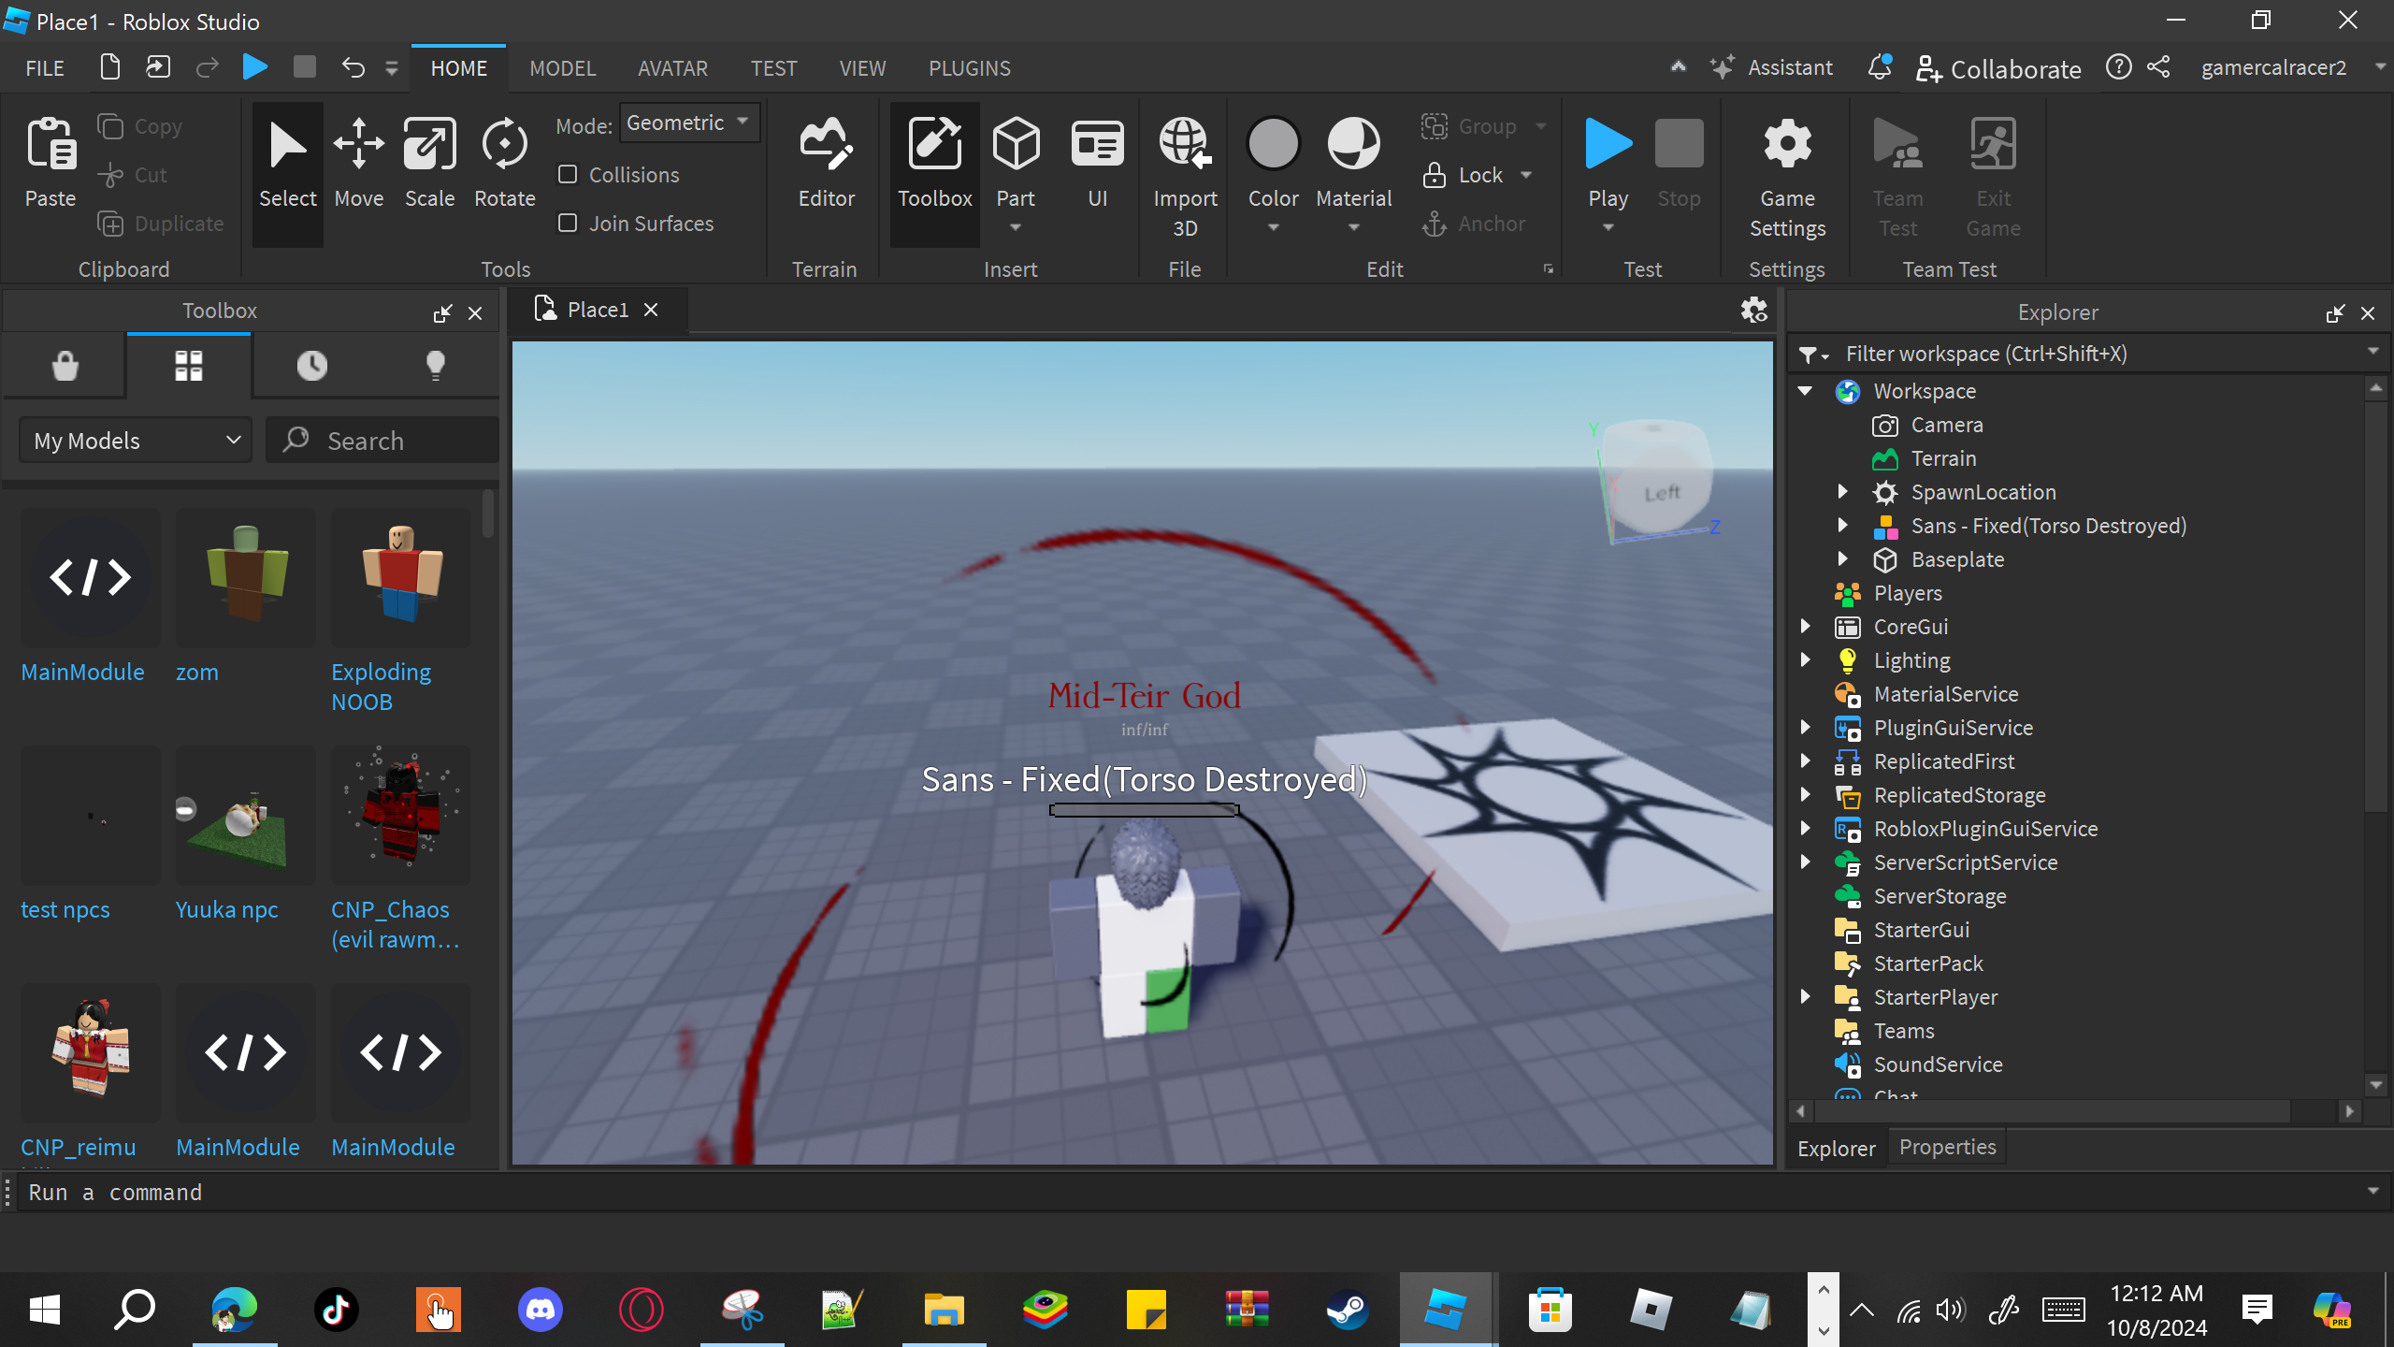Viewport: 2394px width, 1347px height.
Task: Expand the Sans - Fixed(Torso Destroyed) model
Action: pos(1842,526)
